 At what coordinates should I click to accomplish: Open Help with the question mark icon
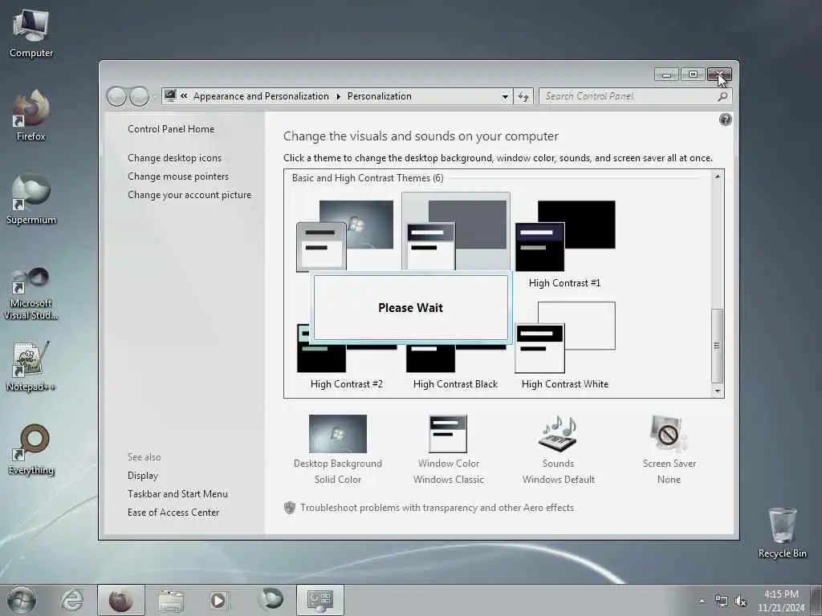tap(725, 120)
